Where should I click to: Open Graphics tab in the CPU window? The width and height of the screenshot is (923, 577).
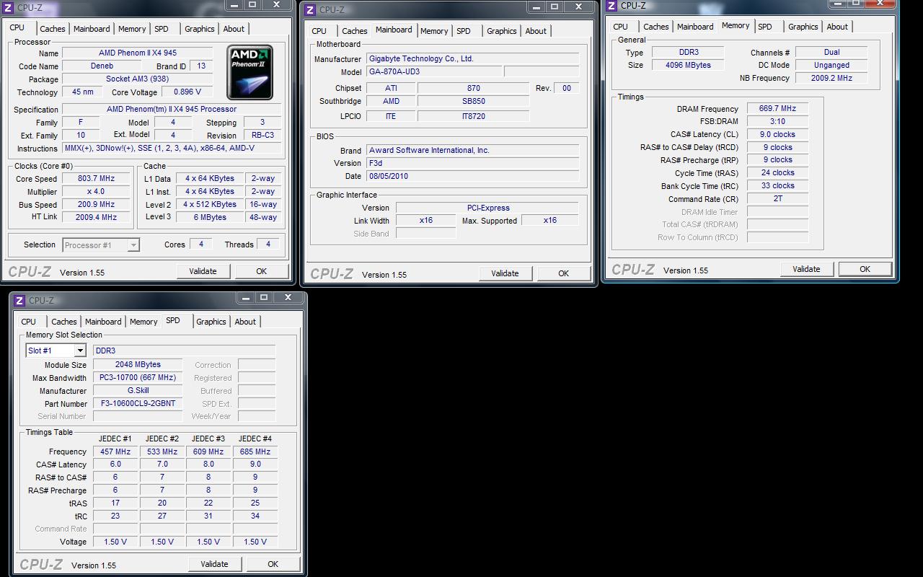tap(200, 29)
